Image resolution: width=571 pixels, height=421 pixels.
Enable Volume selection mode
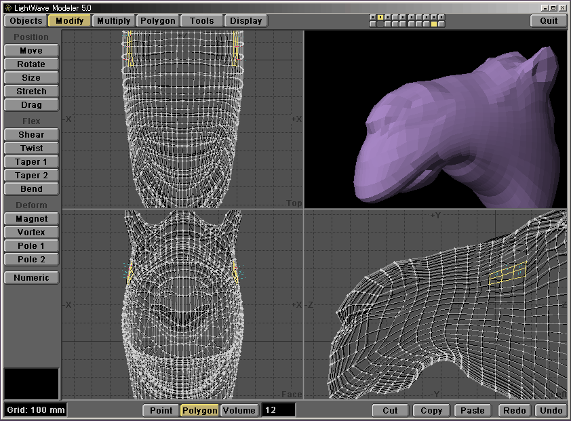(239, 410)
